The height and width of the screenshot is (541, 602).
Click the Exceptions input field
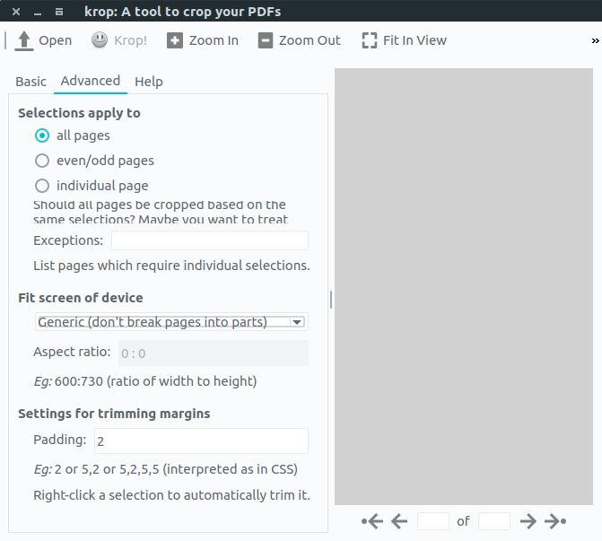[x=209, y=240]
